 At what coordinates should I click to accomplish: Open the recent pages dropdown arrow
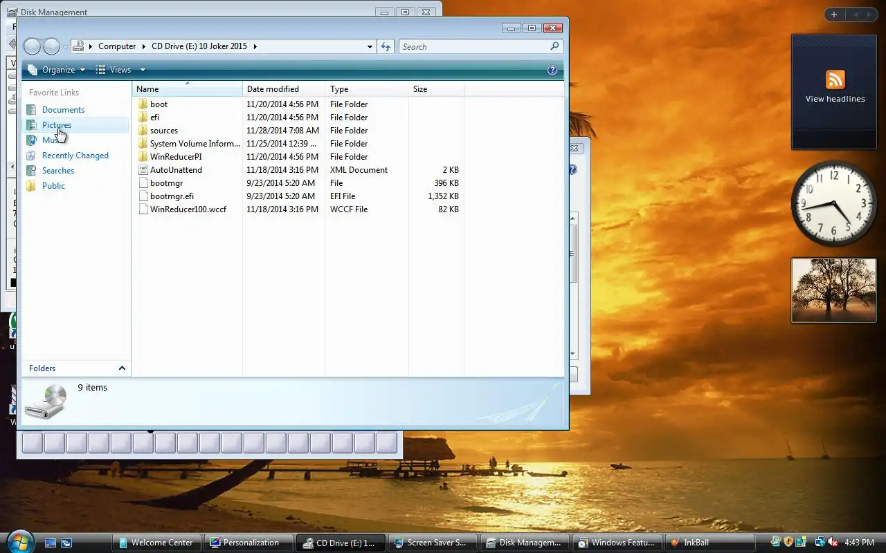point(65,47)
